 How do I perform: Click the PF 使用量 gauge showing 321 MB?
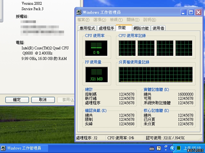point(96,75)
